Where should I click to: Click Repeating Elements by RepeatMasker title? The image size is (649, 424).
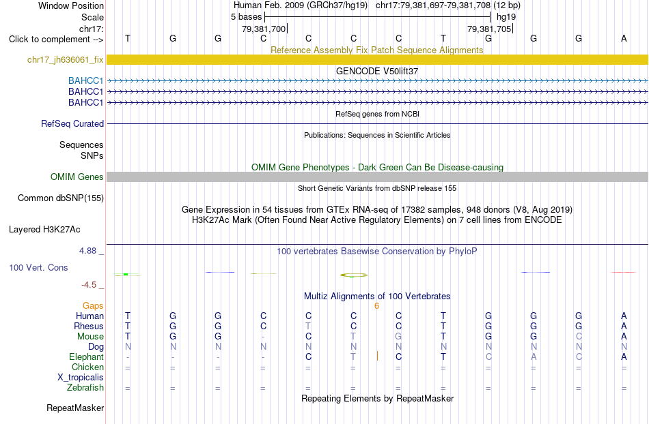click(x=377, y=398)
